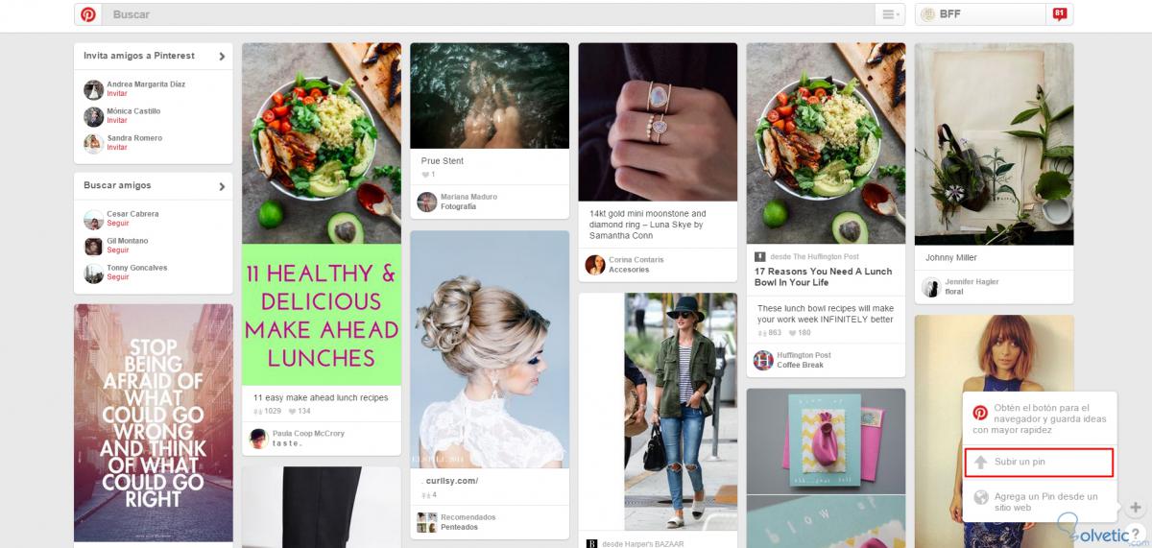Image resolution: width=1152 pixels, height=548 pixels.
Task: Click Paula Coop McCrory's avatar icon
Action: click(258, 439)
